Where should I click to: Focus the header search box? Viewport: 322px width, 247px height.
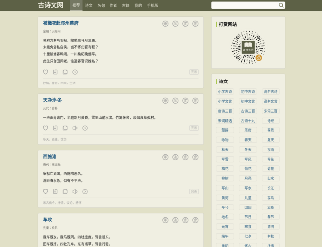245,5
